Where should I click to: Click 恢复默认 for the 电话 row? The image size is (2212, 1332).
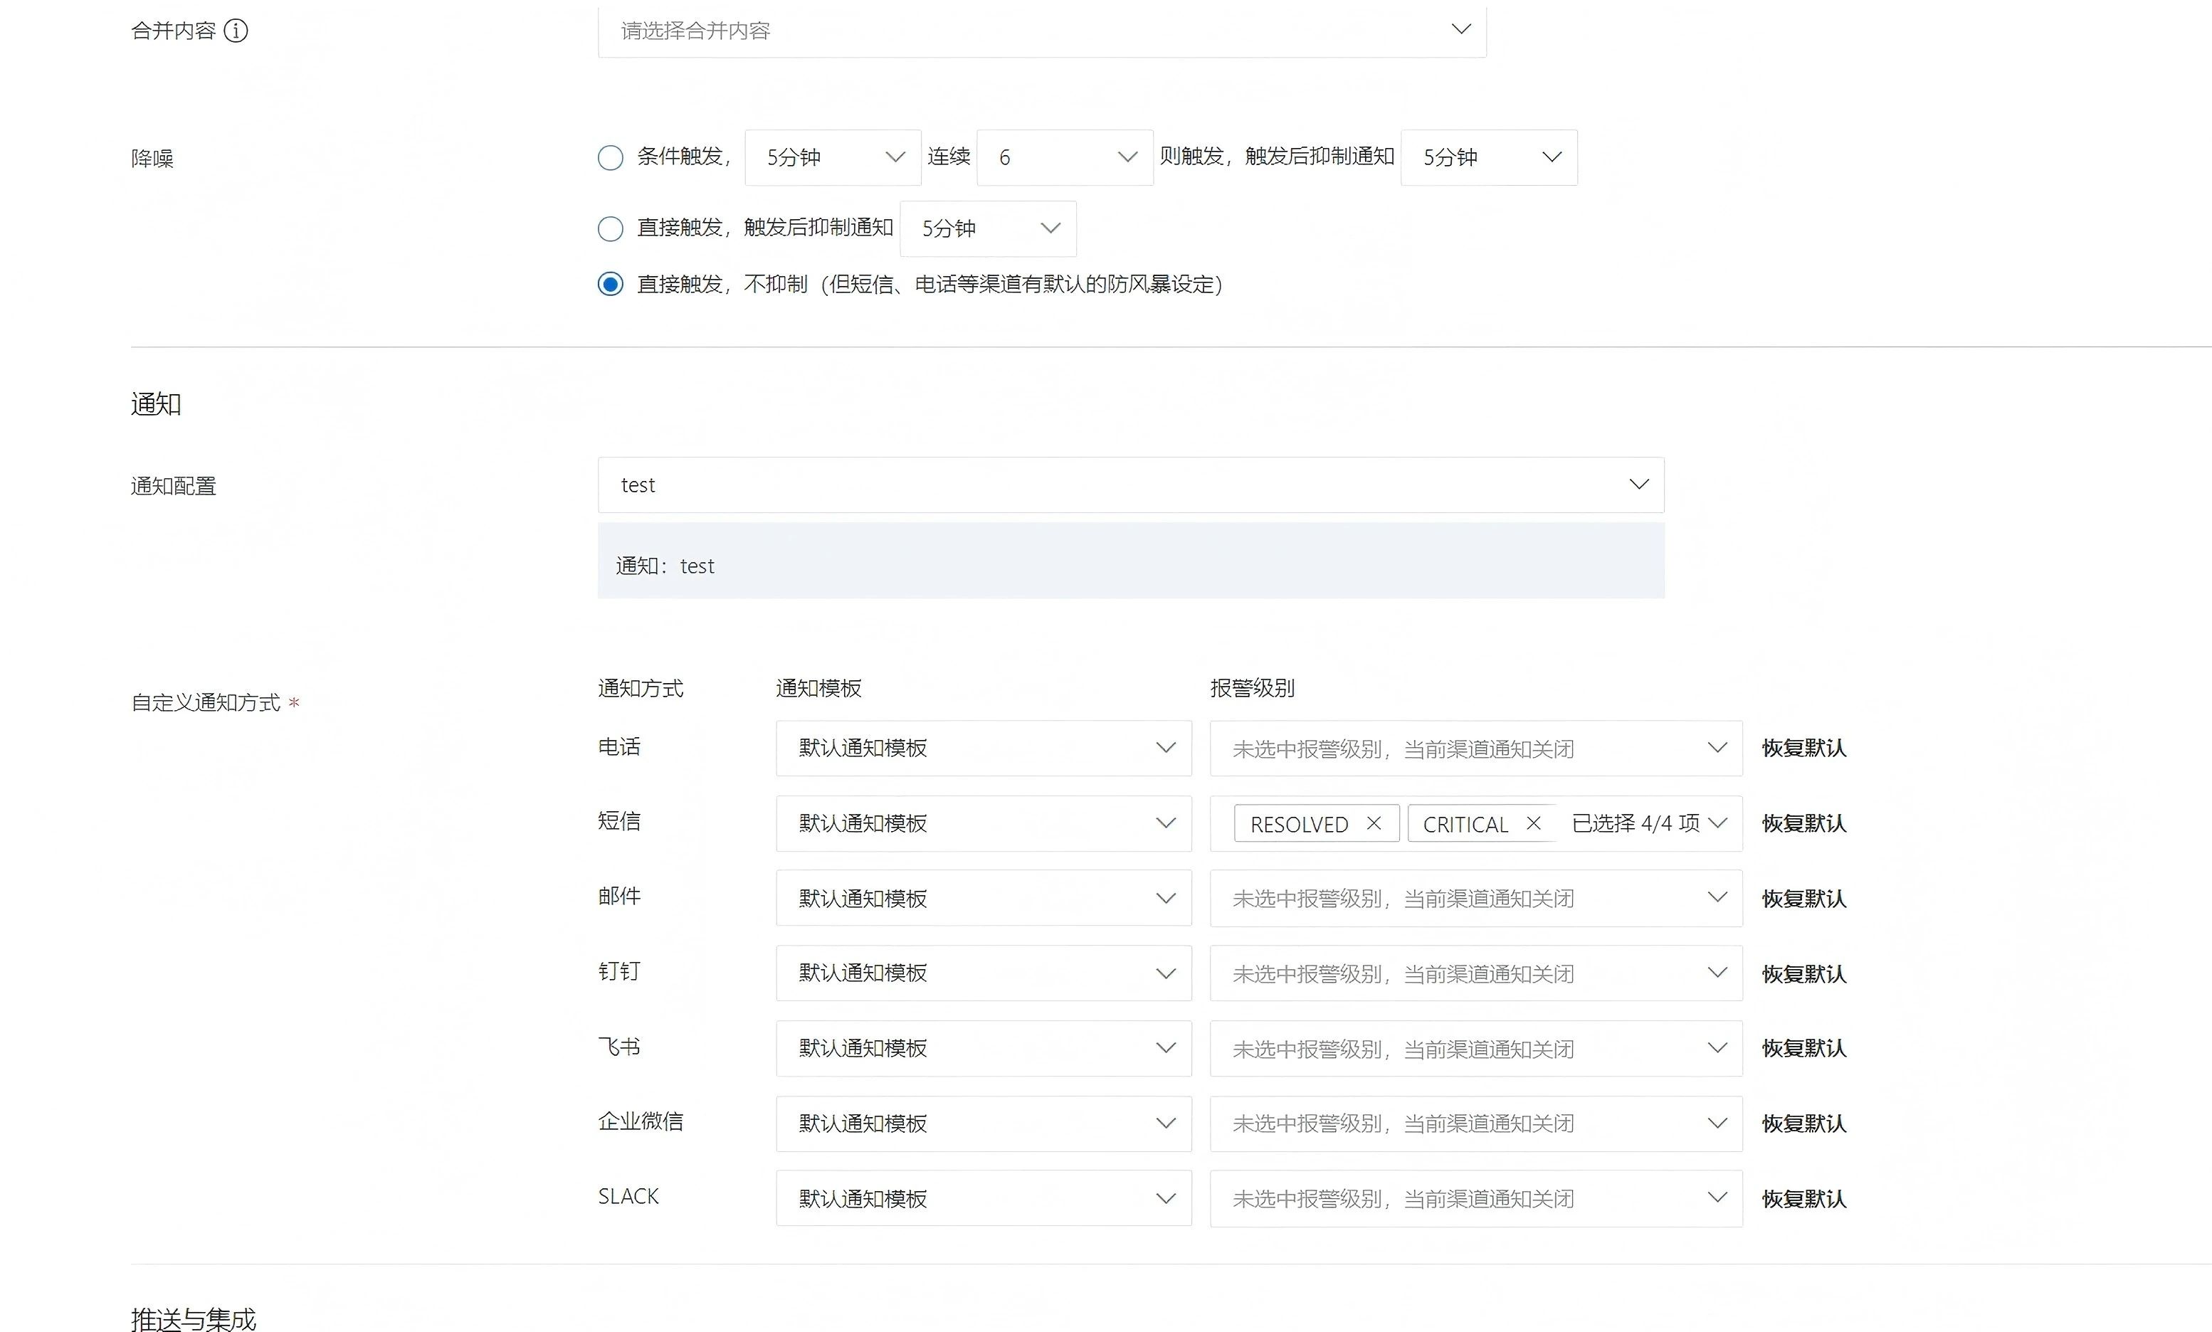pyautogui.click(x=1804, y=749)
